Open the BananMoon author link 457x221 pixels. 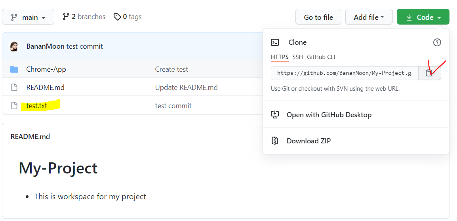pos(45,46)
